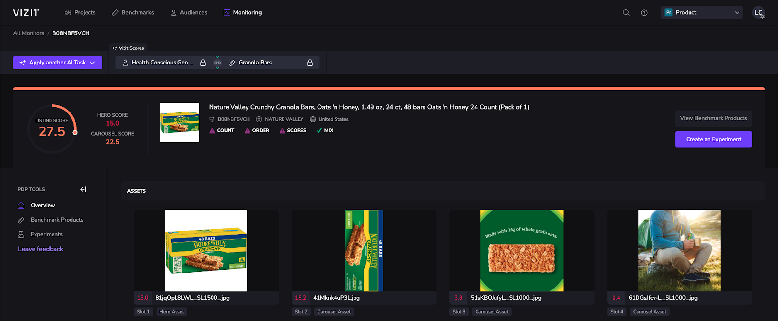Open the help question mark icon

[644, 13]
